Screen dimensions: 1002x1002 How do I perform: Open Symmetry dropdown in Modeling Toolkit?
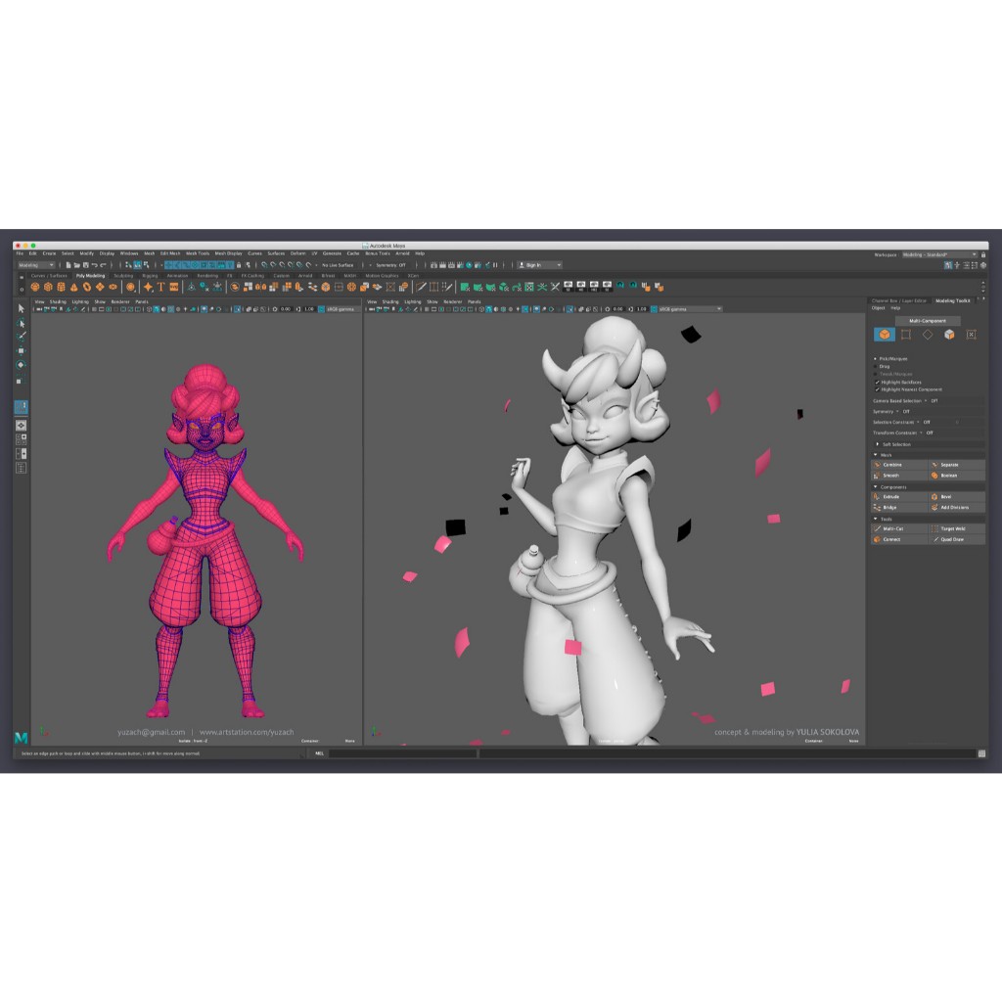(x=898, y=412)
